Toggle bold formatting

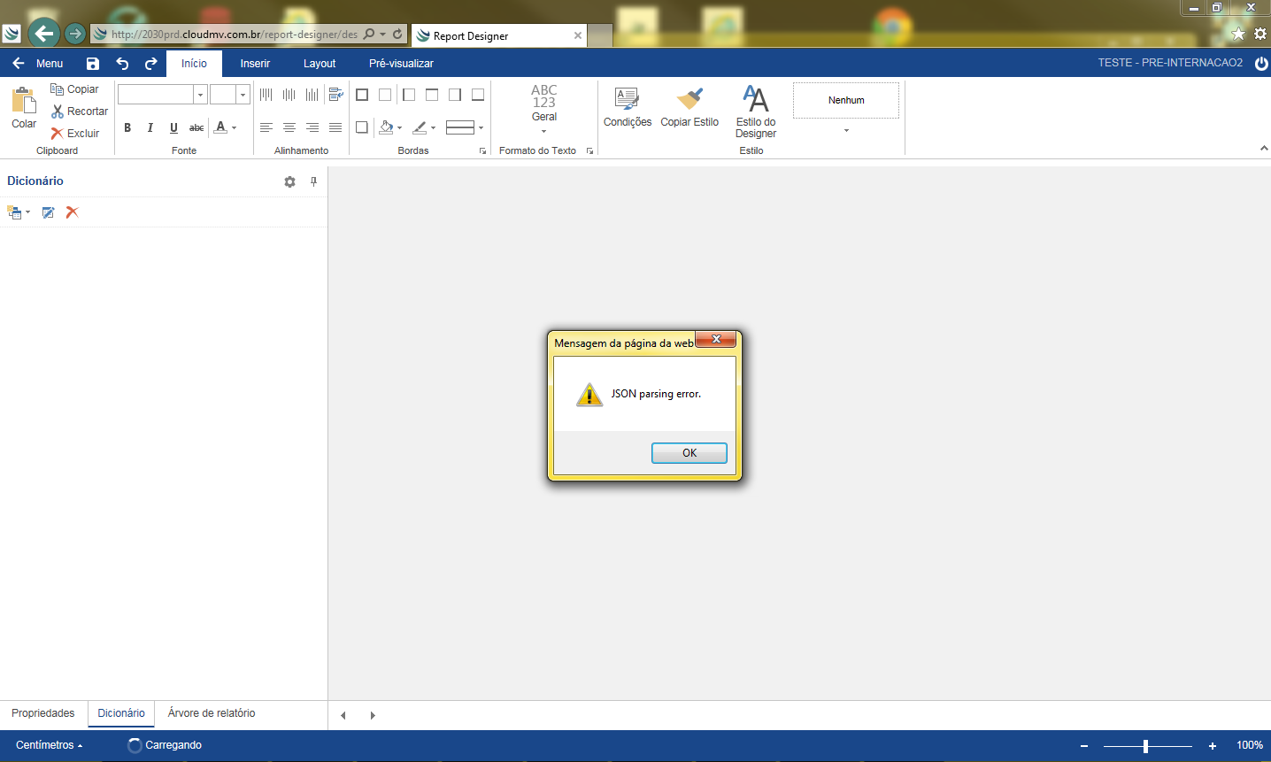tap(127, 127)
